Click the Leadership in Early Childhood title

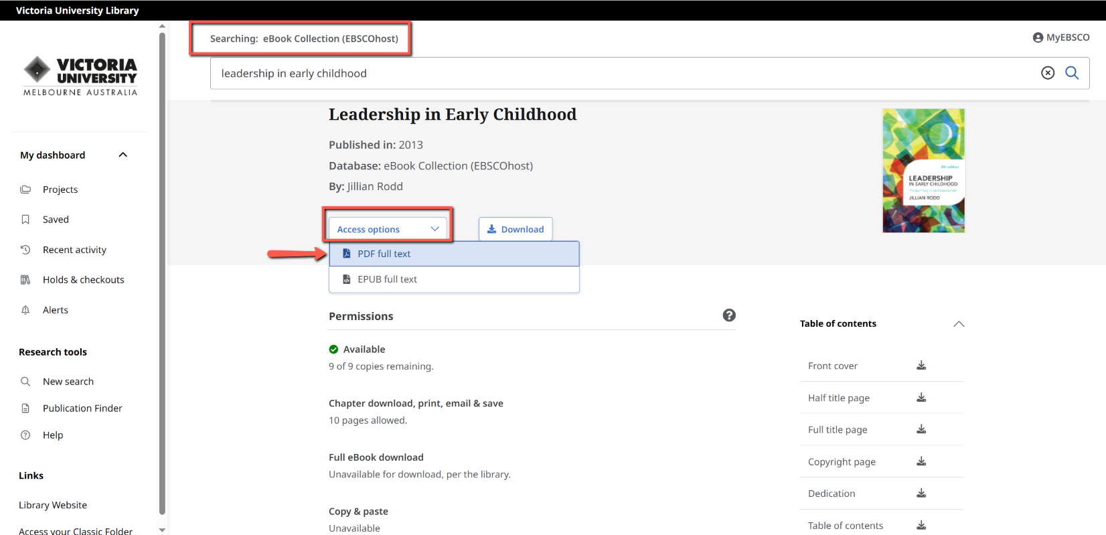pos(453,114)
